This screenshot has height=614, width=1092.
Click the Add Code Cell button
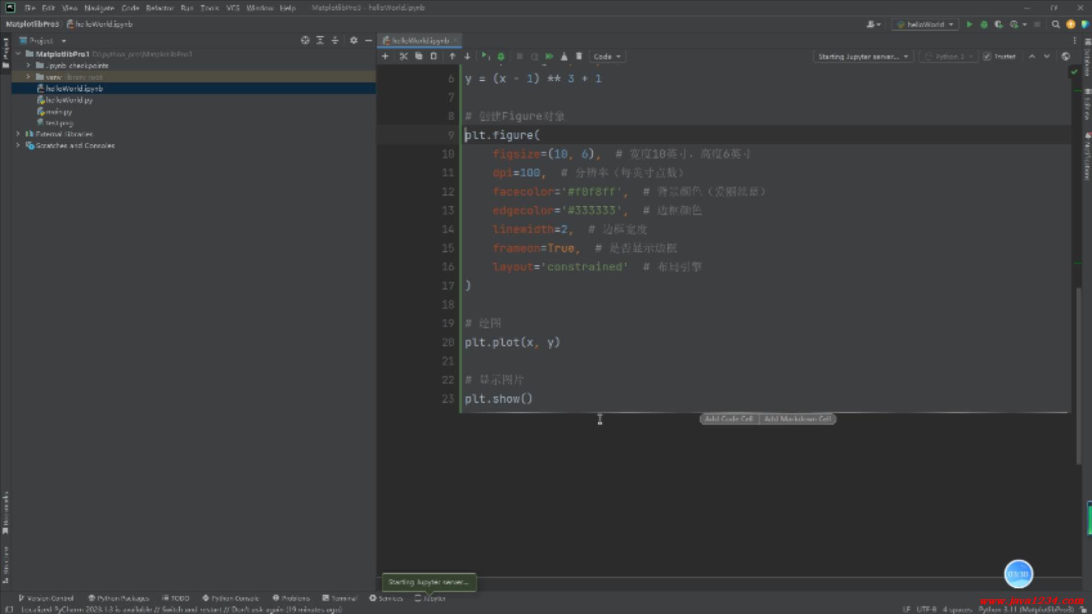(729, 419)
